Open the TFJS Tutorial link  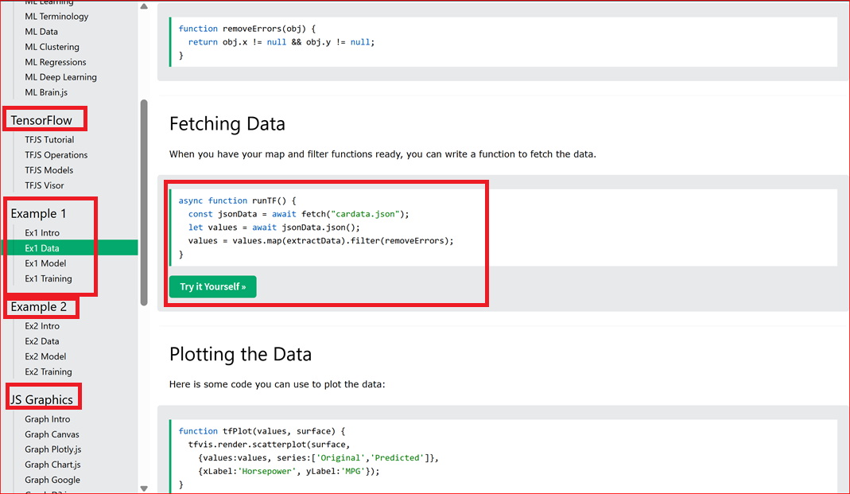pos(49,140)
